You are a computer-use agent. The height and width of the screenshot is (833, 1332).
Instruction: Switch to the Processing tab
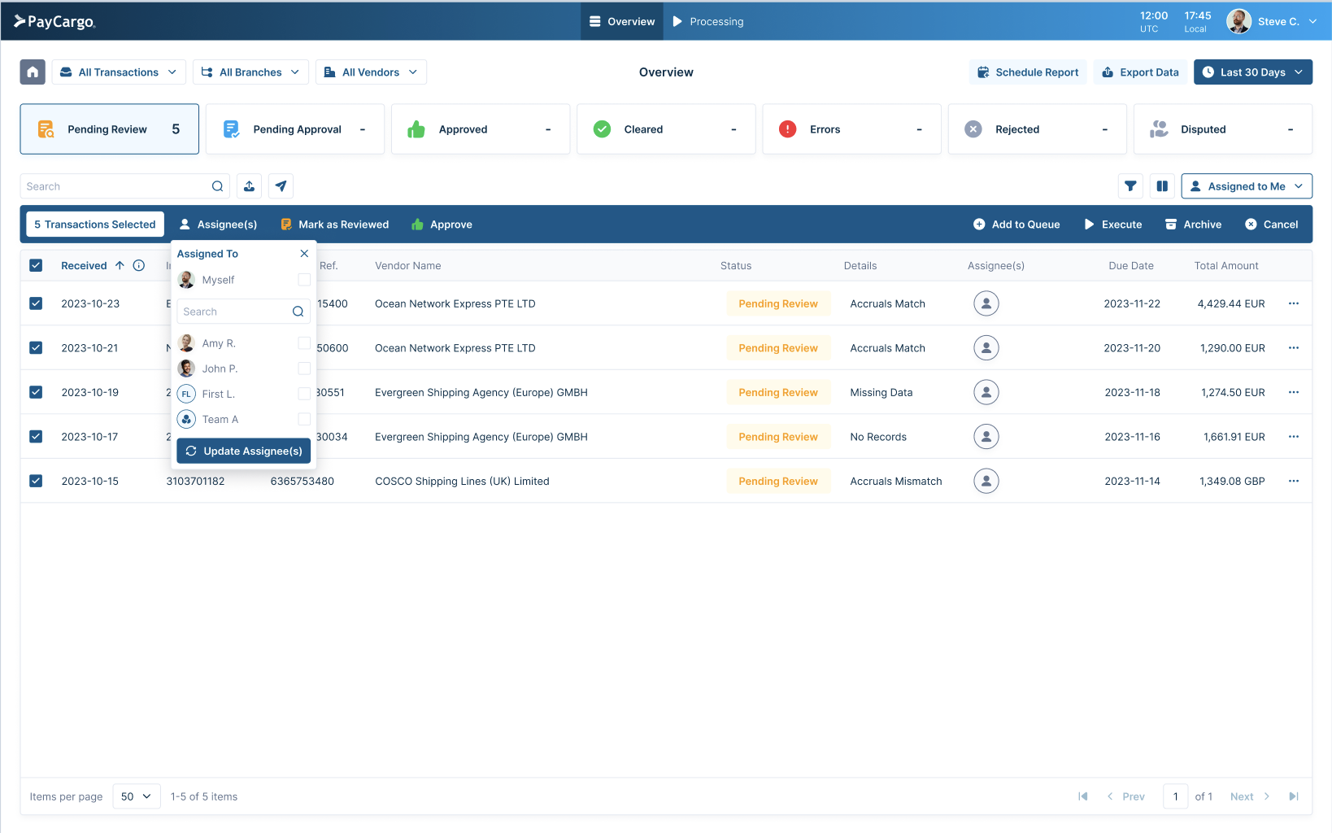point(708,21)
